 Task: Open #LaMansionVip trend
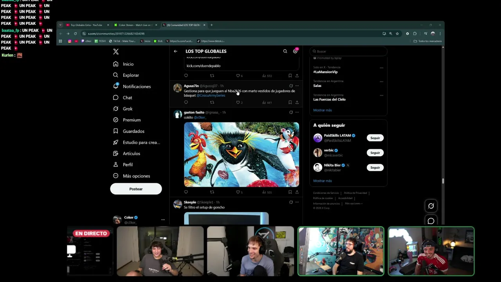pyautogui.click(x=325, y=72)
